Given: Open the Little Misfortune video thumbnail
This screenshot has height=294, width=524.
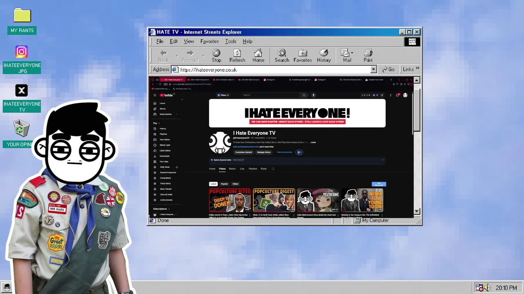Looking at the screenshot, I should point(318,200).
